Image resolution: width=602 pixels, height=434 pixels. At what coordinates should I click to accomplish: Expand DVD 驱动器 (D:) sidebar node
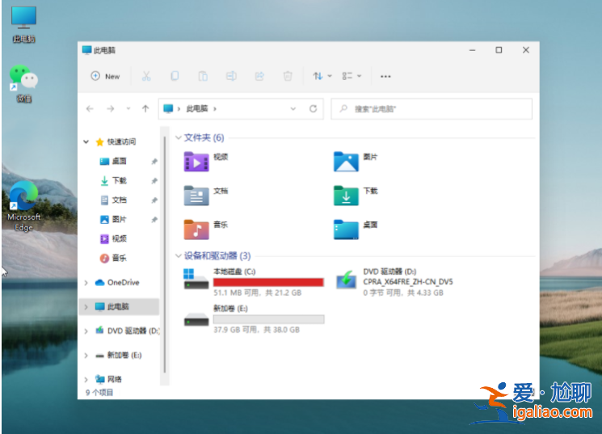click(x=86, y=331)
